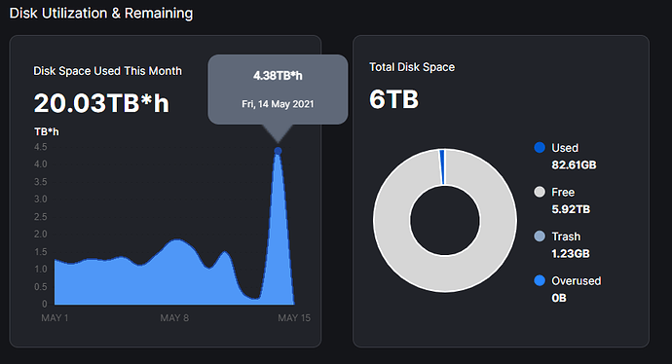Click the Free legend color dot

click(x=540, y=192)
